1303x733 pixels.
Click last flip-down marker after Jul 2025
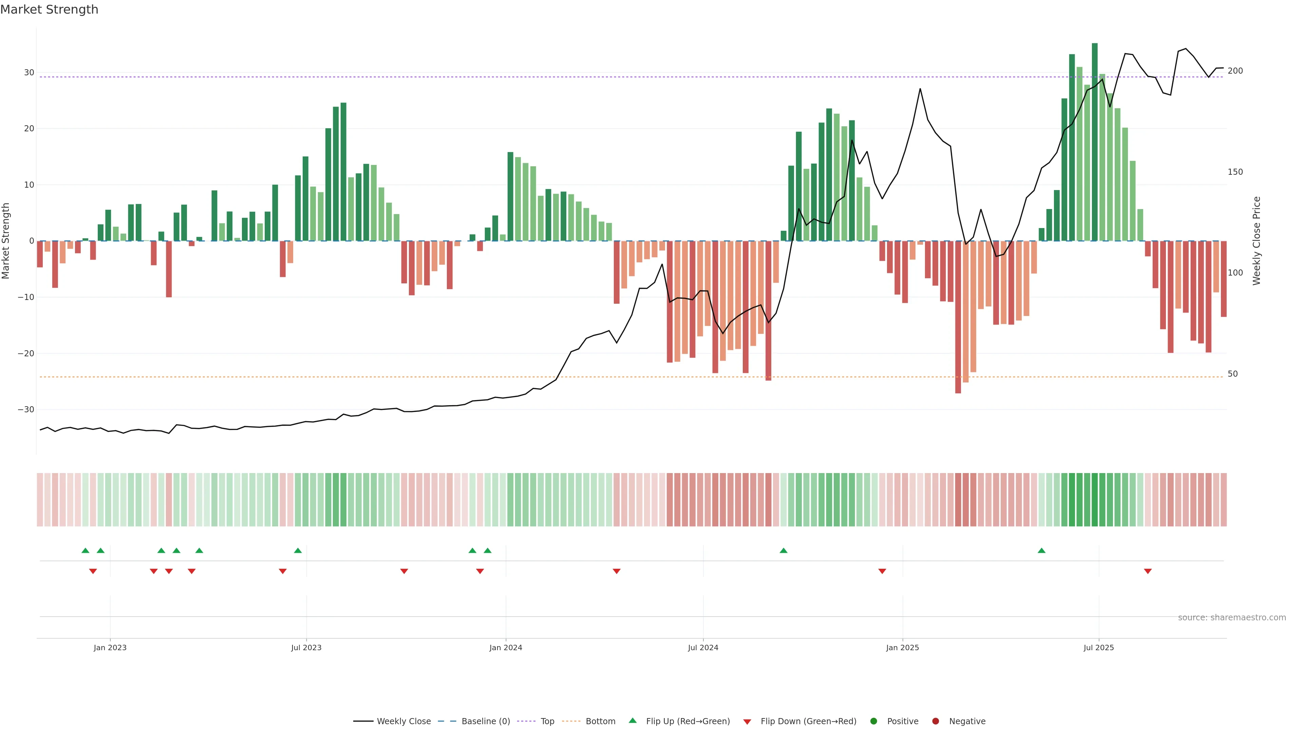[1148, 571]
